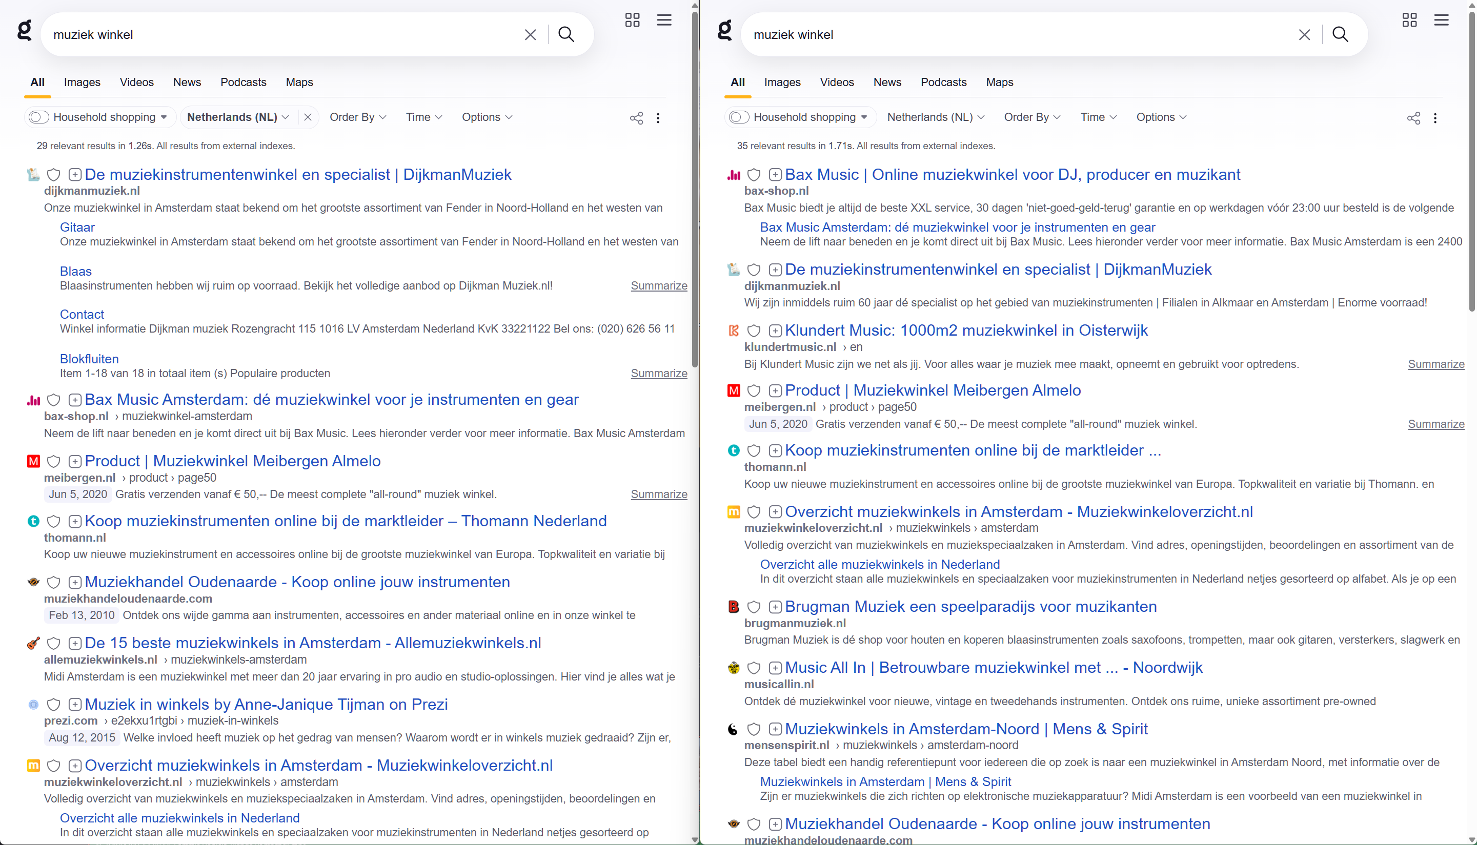Switch to Images tab in left window
This screenshot has width=1477, height=845.
pyautogui.click(x=82, y=83)
